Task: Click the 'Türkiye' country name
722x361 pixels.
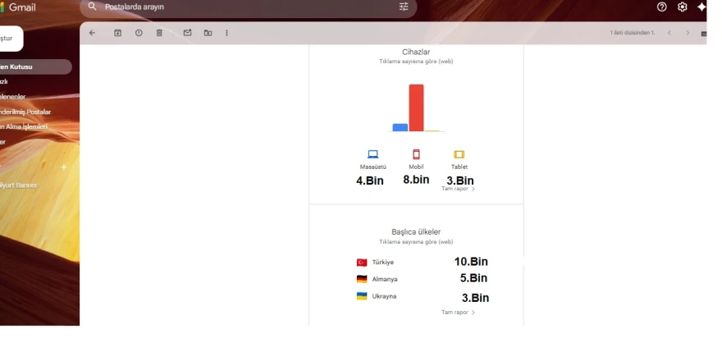Action: [382, 263]
